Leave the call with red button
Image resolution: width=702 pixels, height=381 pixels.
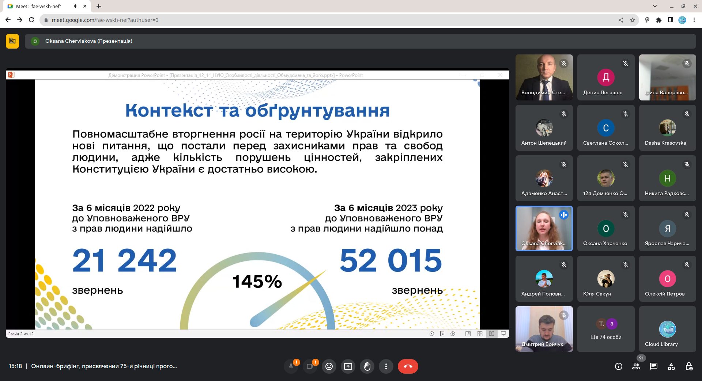coord(408,366)
